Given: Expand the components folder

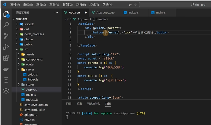Looking at the screenshot, I should (x=19, y=59).
